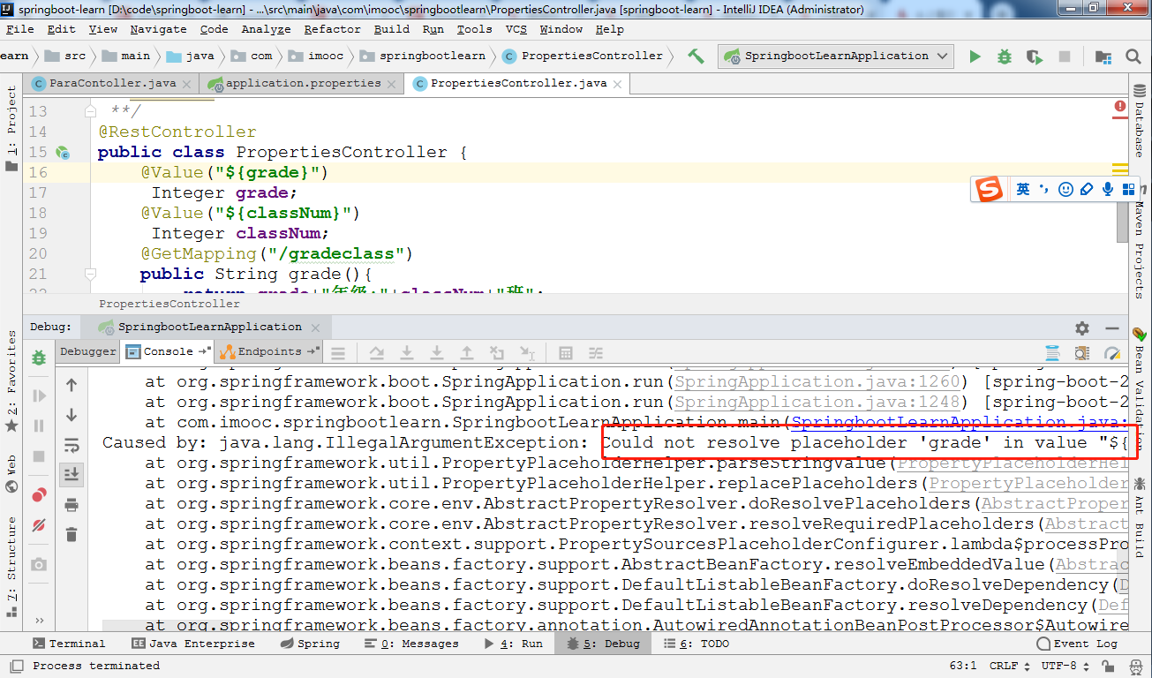Open the VCS menu
The width and height of the screenshot is (1152, 678).
pyautogui.click(x=516, y=29)
